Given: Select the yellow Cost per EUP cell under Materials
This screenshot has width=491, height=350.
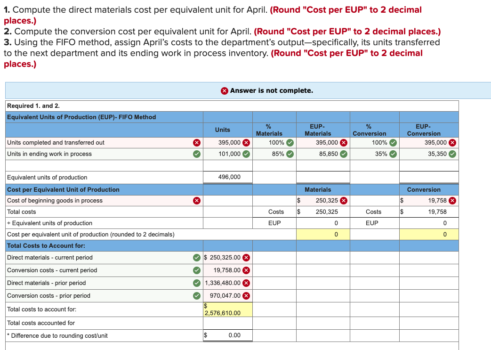Looking at the screenshot, I should (323, 234).
